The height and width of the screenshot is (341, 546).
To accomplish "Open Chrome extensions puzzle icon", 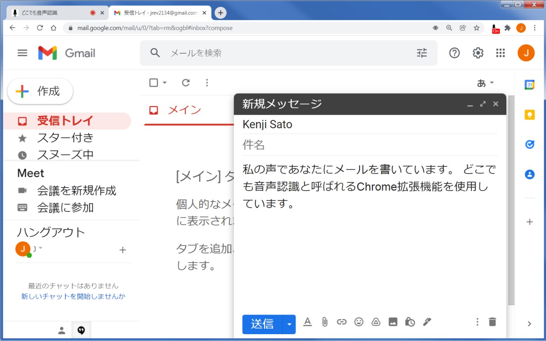I will coord(508,28).
